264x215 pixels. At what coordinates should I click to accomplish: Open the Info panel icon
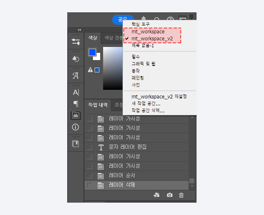tap(75, 127)
